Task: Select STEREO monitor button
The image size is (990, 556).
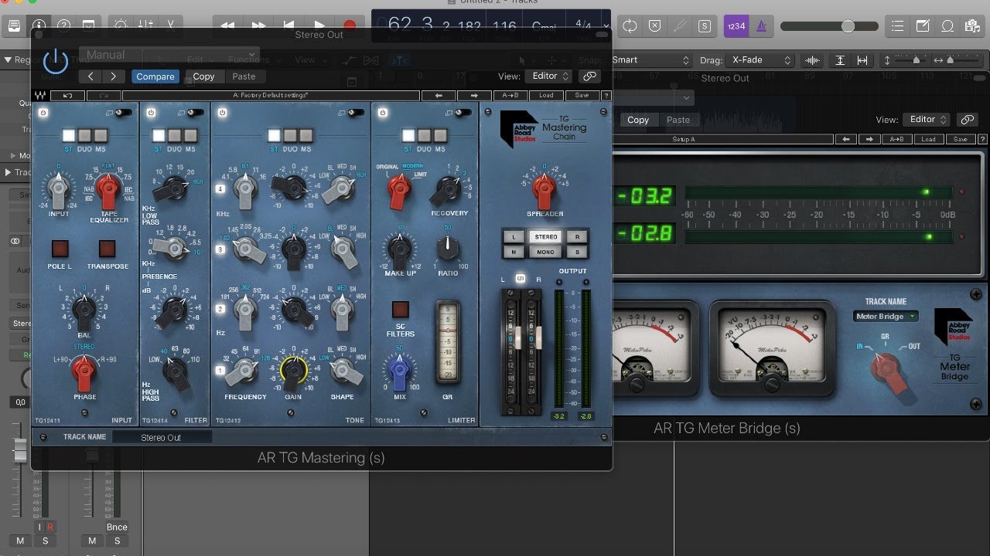Action: 546,237
